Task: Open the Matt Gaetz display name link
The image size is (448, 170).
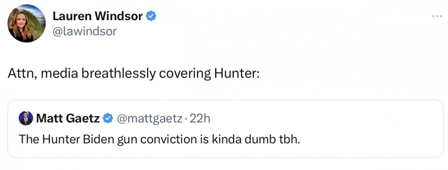Action: 68,118
